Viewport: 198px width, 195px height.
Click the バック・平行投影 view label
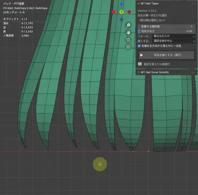(x=14, y=4)
